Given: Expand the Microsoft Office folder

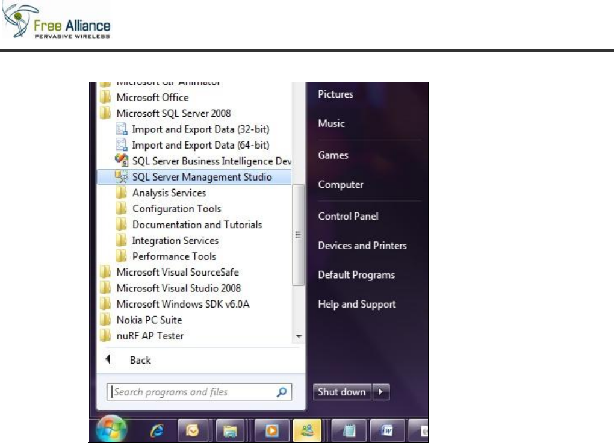Looking at the screenshot, I should 153,97.
